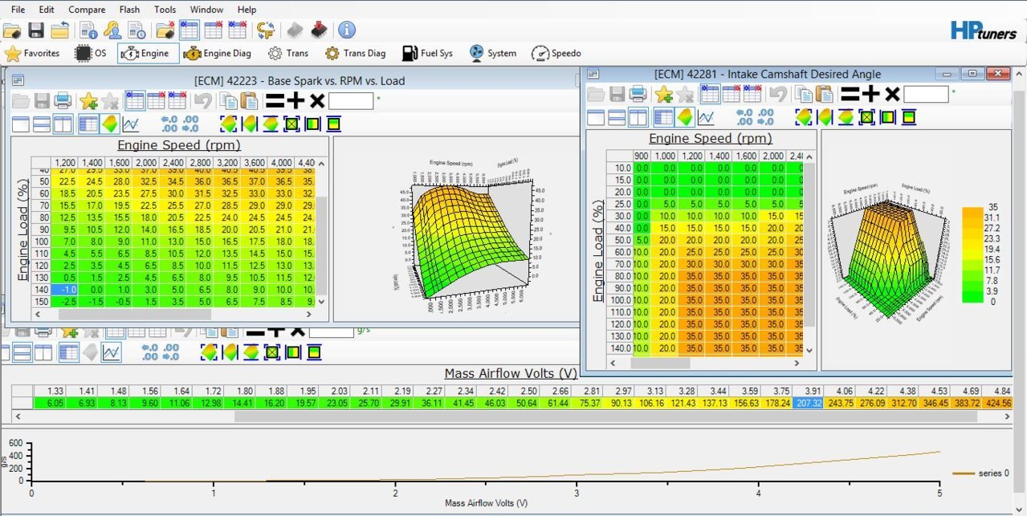
Task: Toggle table view in Intake Camshaft window
Action: [663, 117]
